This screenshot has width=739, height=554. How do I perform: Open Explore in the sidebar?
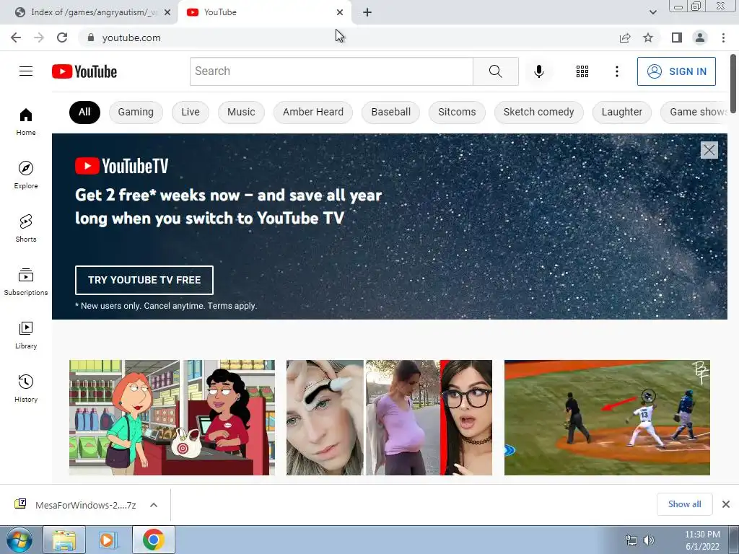pos(26,175)
